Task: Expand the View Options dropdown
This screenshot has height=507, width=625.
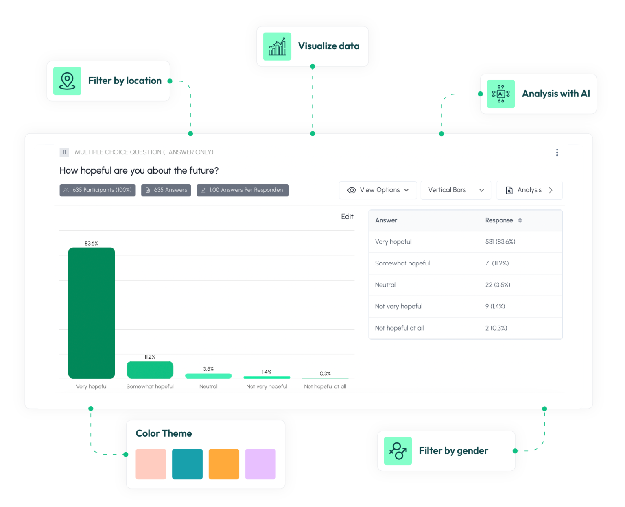Action: click(x=378, y=190)
